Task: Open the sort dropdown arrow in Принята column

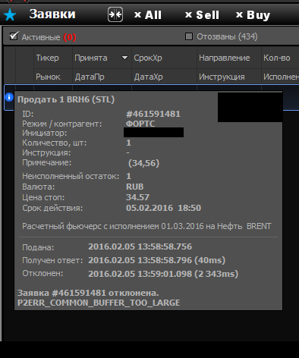Action: click(x=124, y=58)
